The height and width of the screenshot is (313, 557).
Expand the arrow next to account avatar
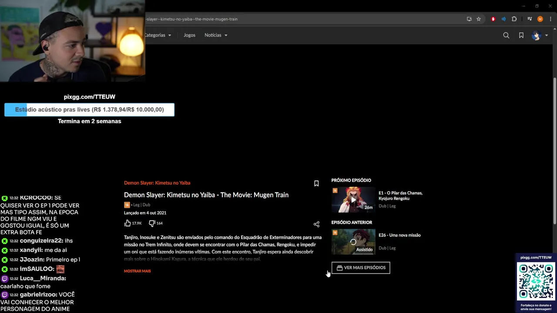click(x=546, y=35)
